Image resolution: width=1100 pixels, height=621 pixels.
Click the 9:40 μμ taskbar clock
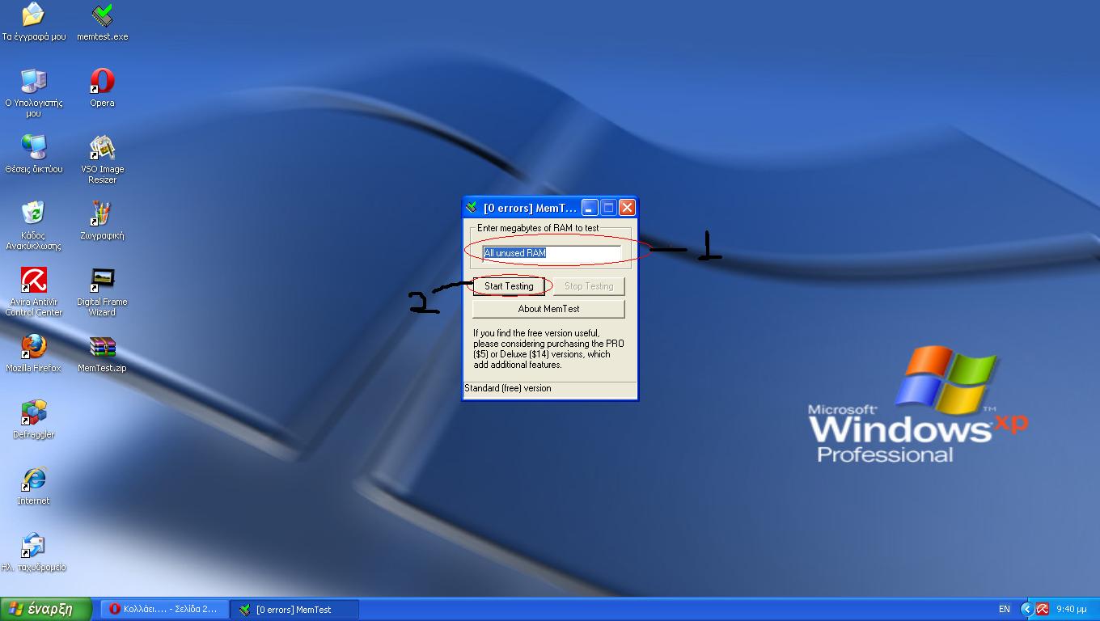tap(1072, 609)
